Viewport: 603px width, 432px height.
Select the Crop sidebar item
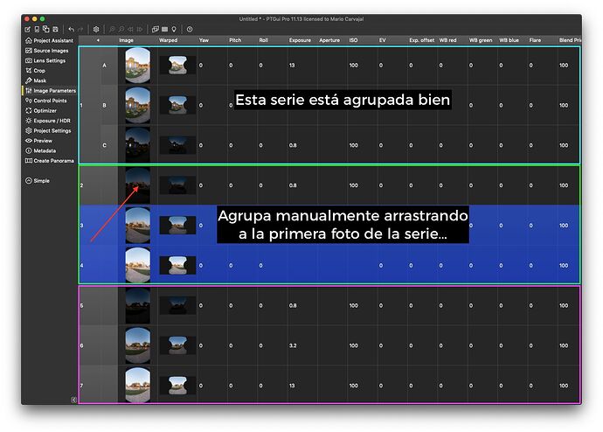click(38, 70)
